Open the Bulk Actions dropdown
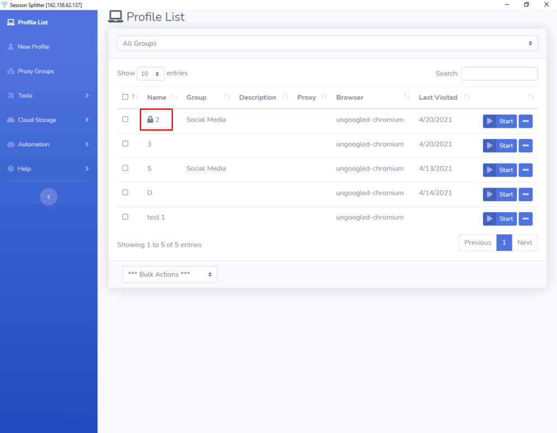557x433 pixels. [170, 275]
